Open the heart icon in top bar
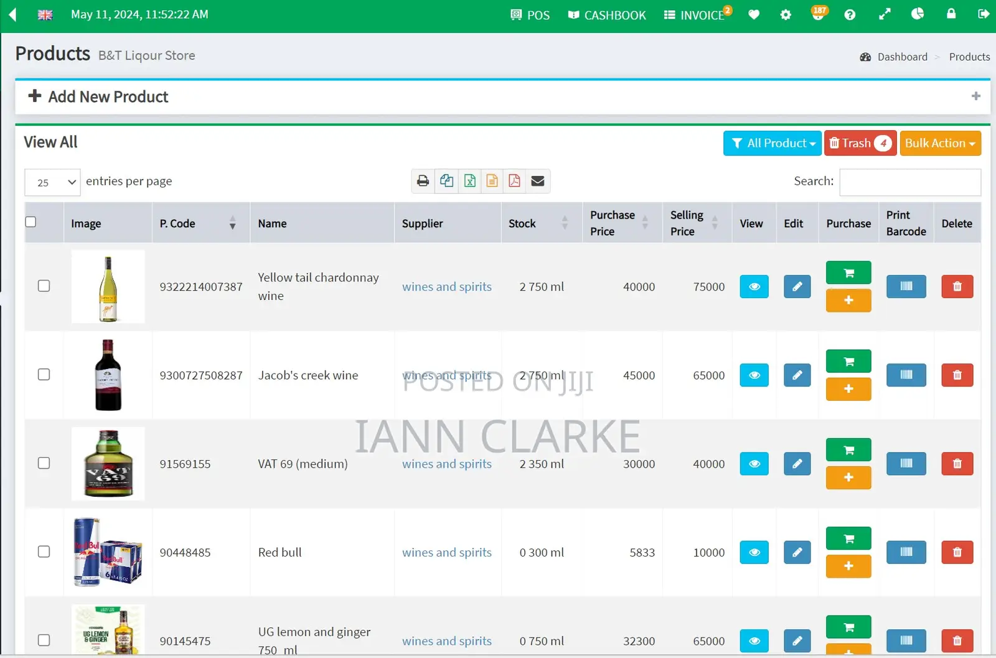 pyautogui.click(x=754, y=14)
